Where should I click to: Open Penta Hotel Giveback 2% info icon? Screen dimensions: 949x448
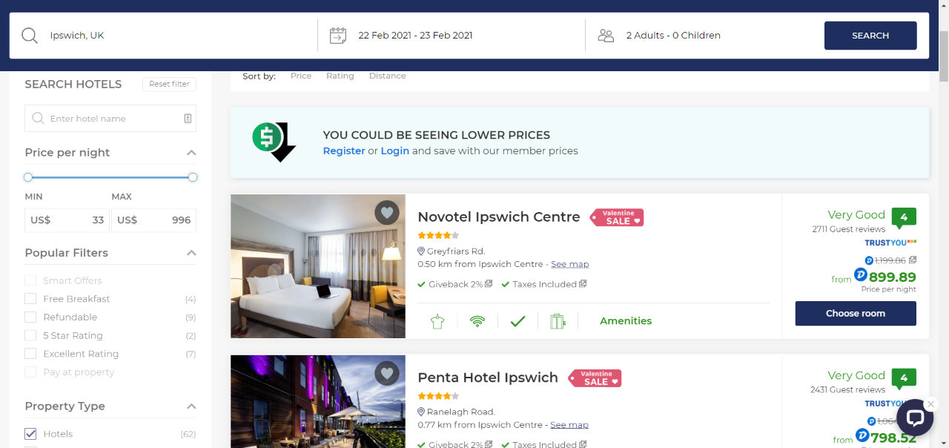click(489, 444)
